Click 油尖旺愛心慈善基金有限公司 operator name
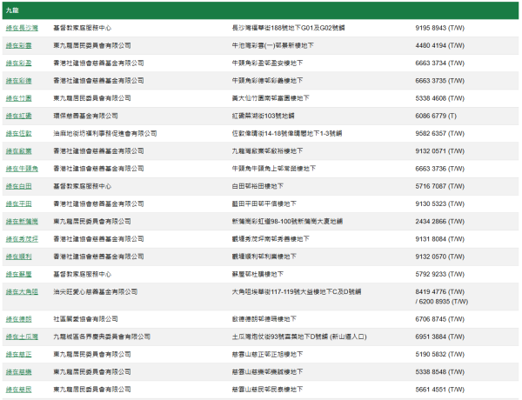This screenshot has height=400, width=522. pyautogui.click(x=95, y=292)
